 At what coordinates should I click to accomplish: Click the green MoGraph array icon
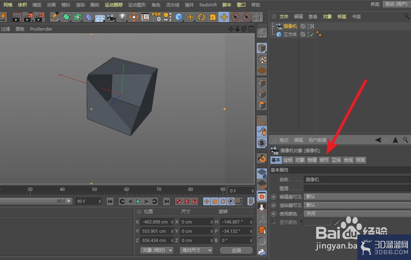78,17
